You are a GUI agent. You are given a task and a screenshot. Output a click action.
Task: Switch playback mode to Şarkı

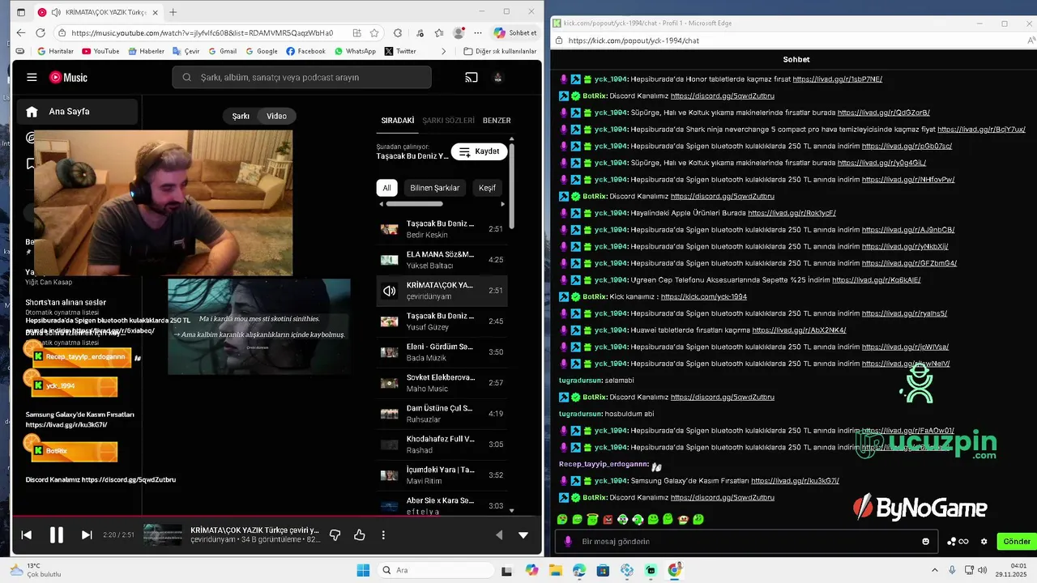click(241, 116)
